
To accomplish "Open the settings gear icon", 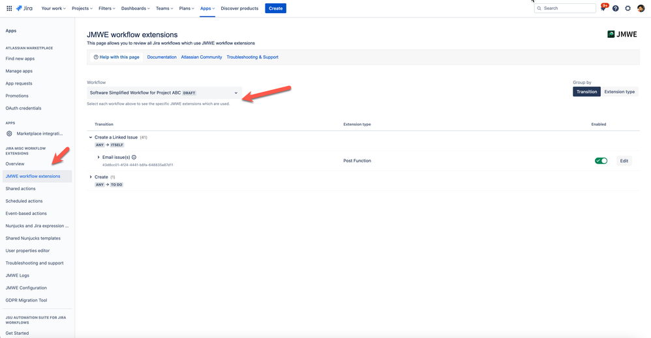I will pos(628,8).
